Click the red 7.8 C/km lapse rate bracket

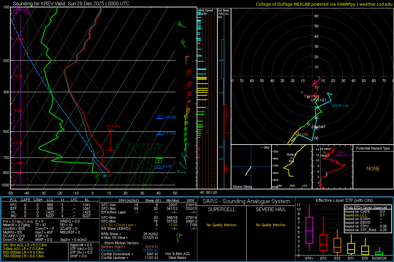pyautogui.click(x=111, y=140)
